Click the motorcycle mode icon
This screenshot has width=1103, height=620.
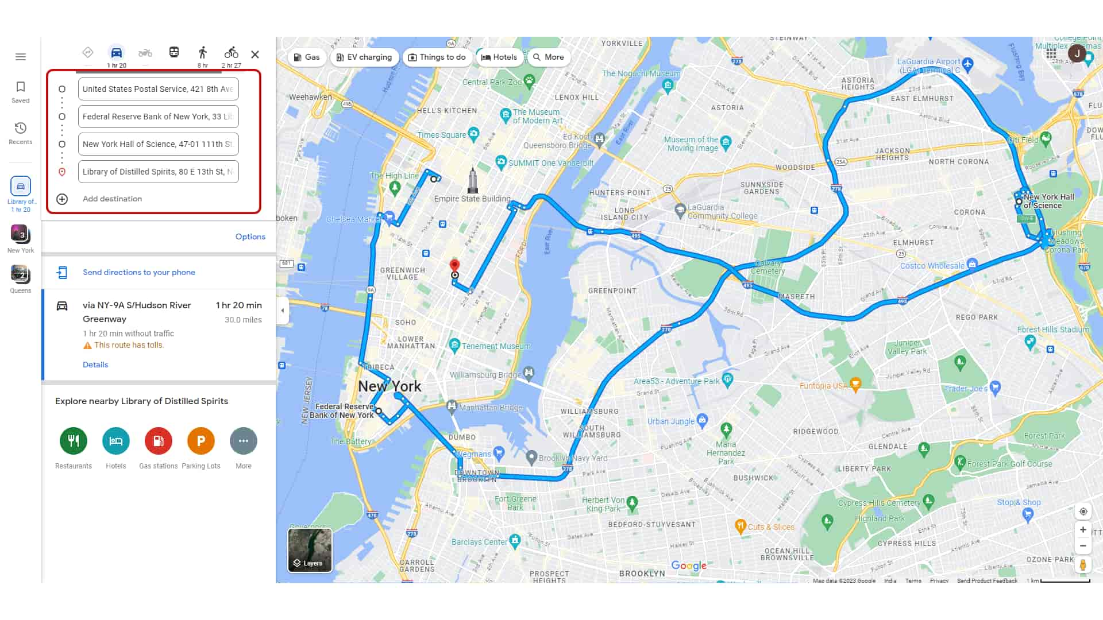pos(145,54)
